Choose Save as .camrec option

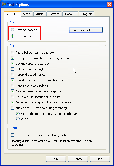click(x=24, y=30)
